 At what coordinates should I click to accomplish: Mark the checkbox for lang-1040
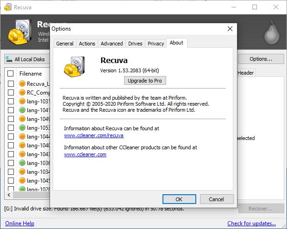(x=11, y=145)
